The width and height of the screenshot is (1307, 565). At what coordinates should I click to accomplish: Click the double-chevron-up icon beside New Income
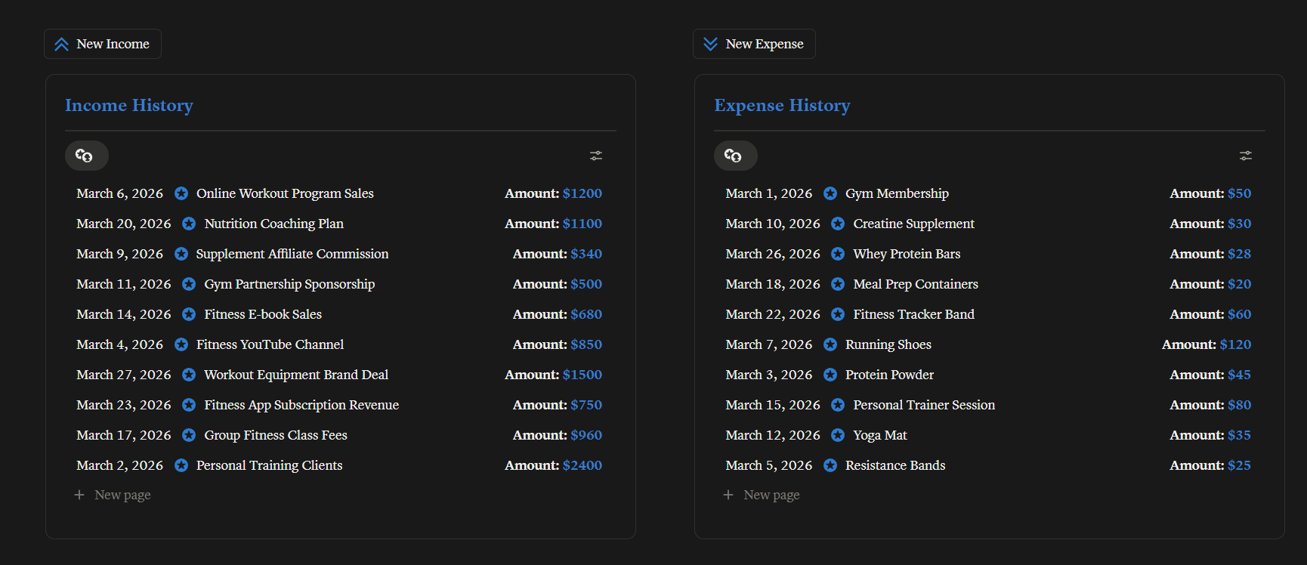[62, 45]
